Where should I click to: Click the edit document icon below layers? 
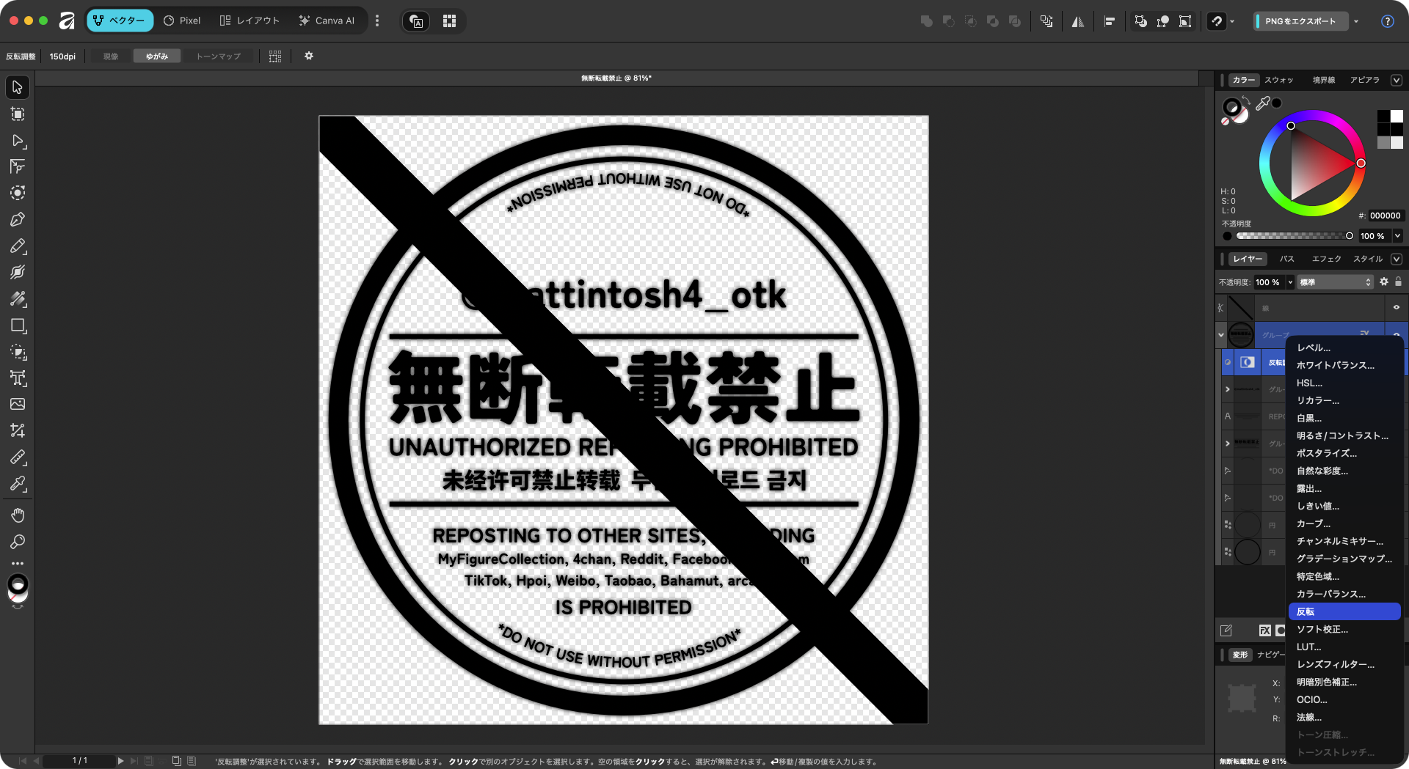[x=1226, y=630]
